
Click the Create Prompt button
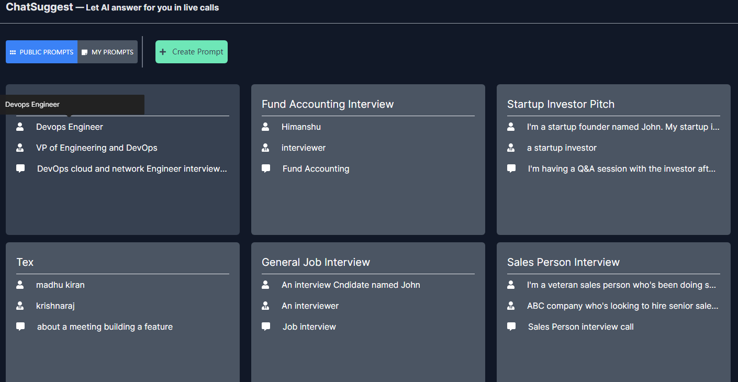point(192,52)
